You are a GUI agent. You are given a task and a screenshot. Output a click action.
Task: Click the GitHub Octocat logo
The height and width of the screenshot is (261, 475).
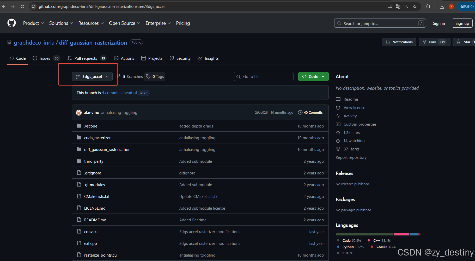[11, 23]
